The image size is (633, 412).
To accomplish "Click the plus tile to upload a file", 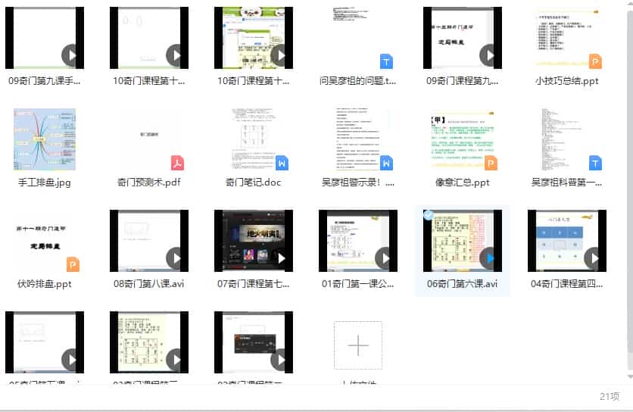I will 357,345.
